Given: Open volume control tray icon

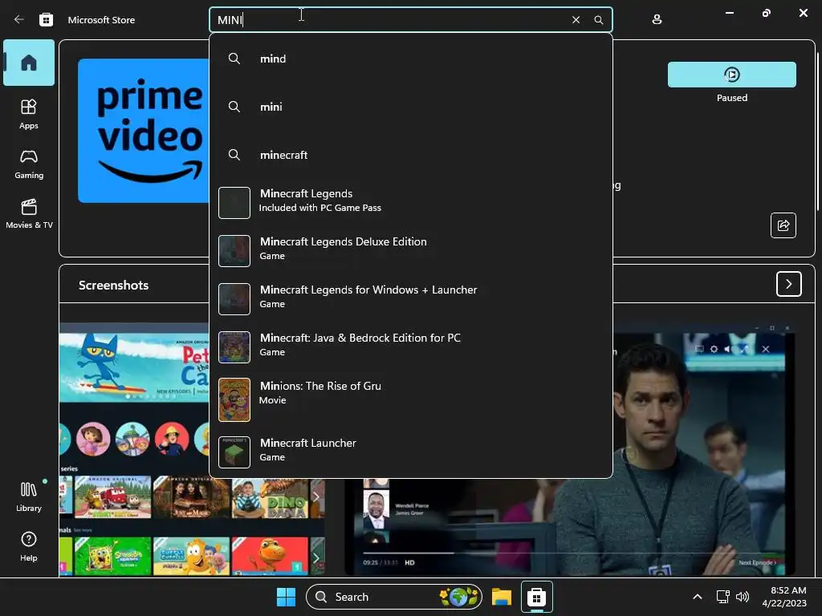Looking at the screenshot, I should pos(743,597).
